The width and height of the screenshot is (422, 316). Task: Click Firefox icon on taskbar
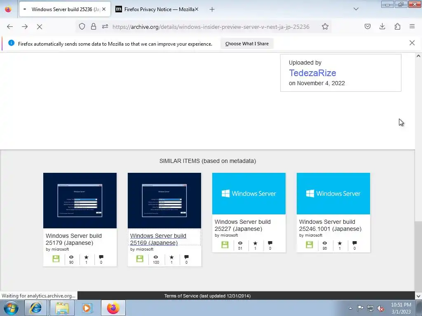(x=113, y=308)
